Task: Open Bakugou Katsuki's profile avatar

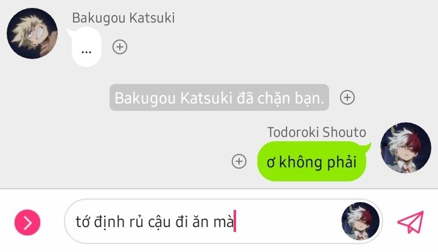Action: [32, 33]
